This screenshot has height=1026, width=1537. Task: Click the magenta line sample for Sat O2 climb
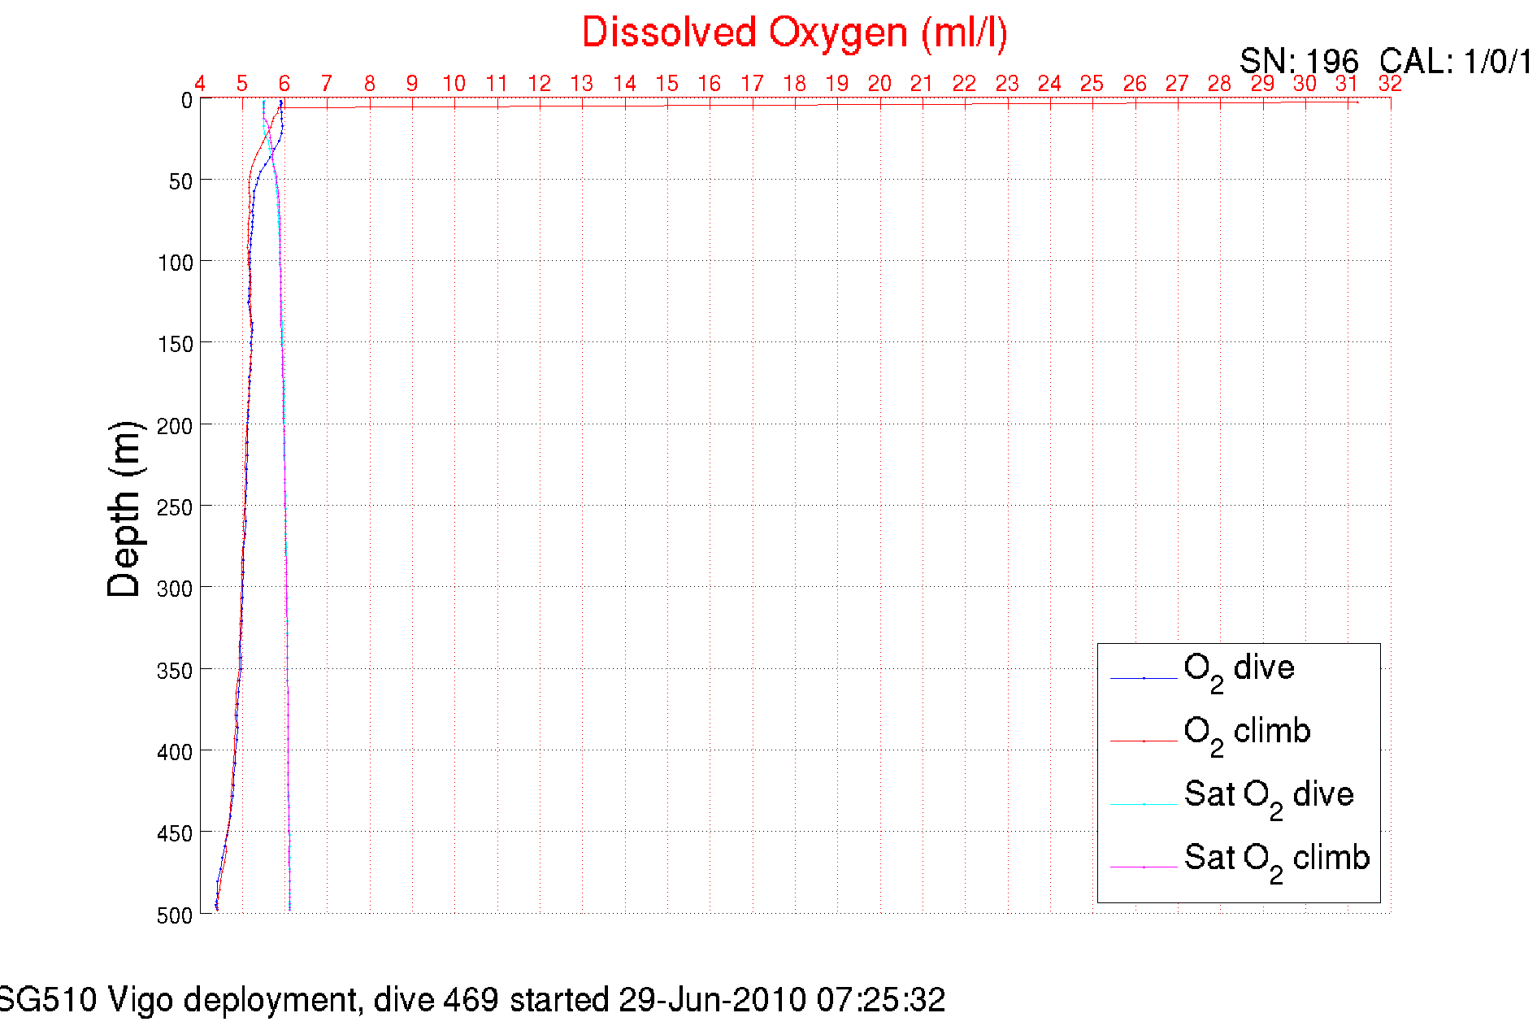tap(1144, 867)
